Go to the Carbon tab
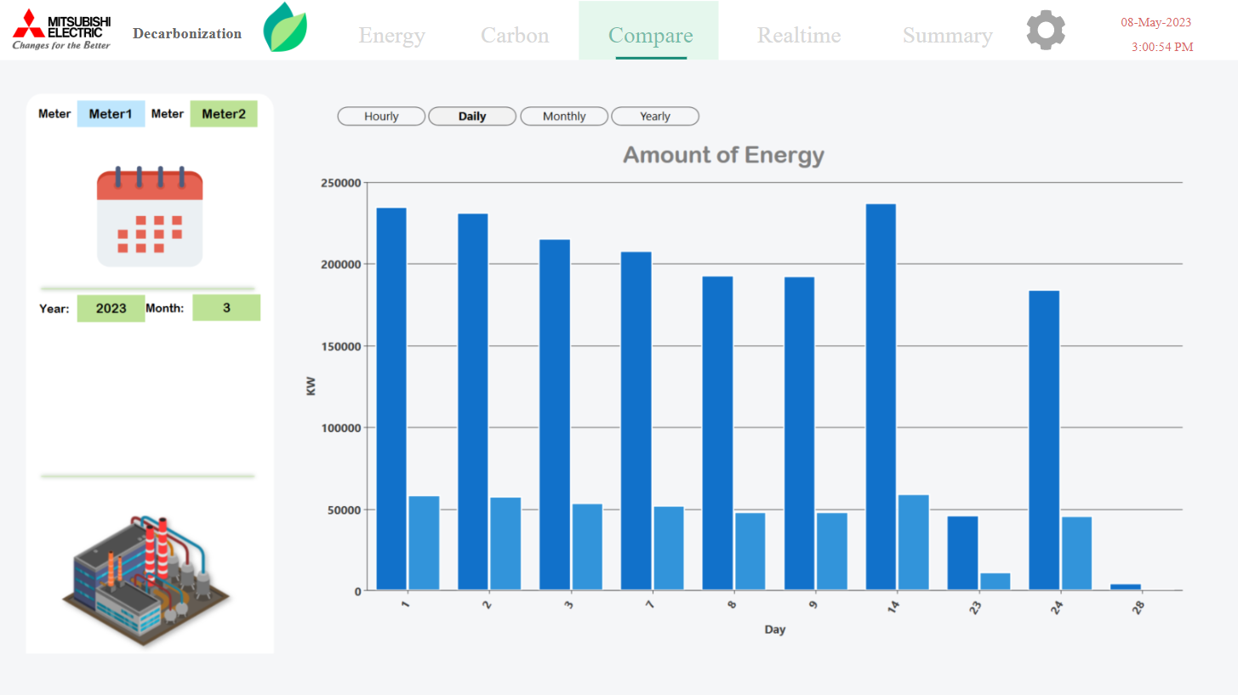1238x695 pixels. click(x=515, y=36)
